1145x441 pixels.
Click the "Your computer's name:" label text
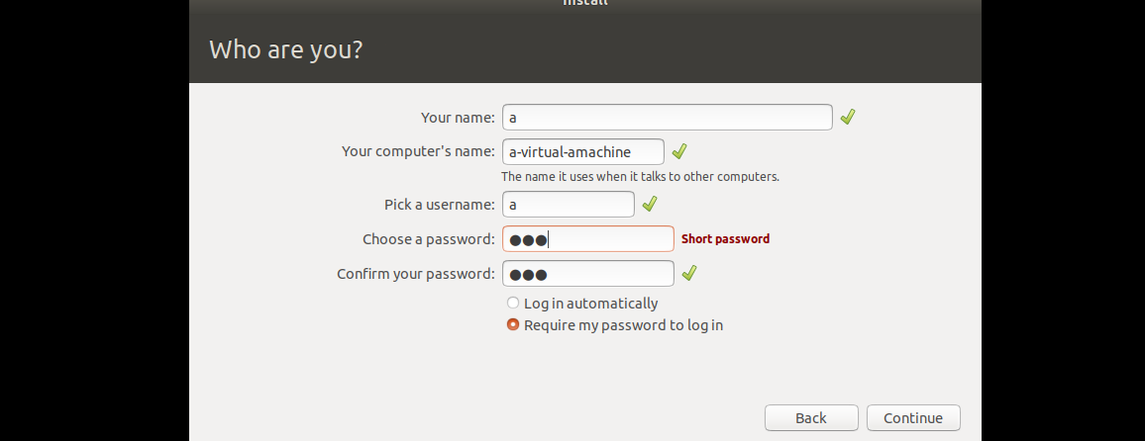point(417,151)
